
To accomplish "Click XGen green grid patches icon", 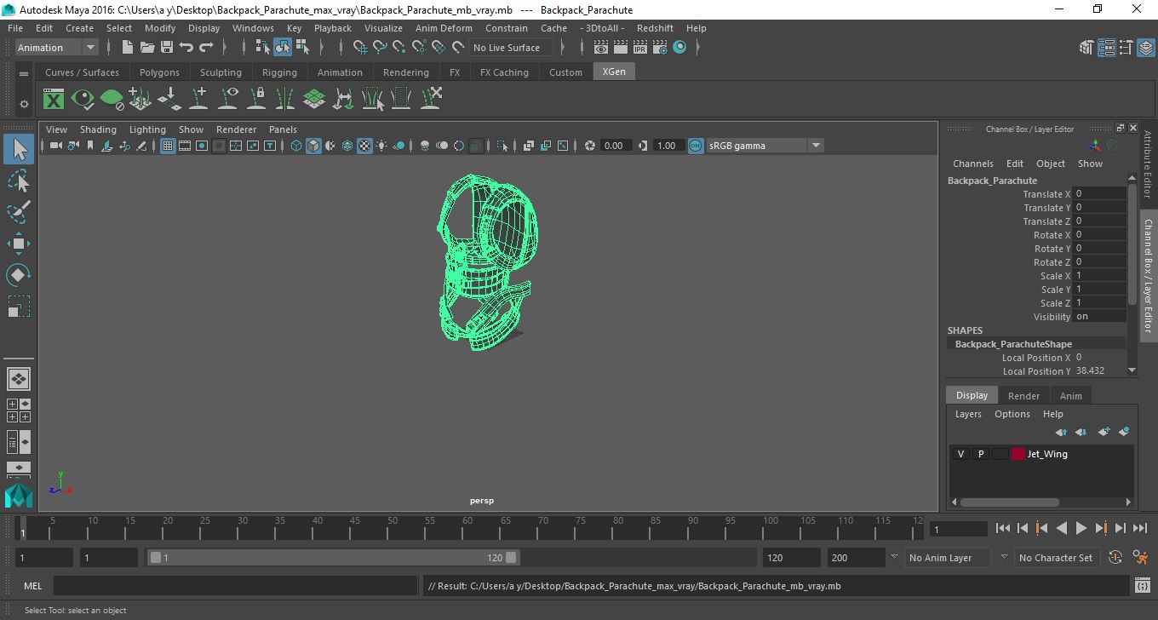I will click(314, 99).
